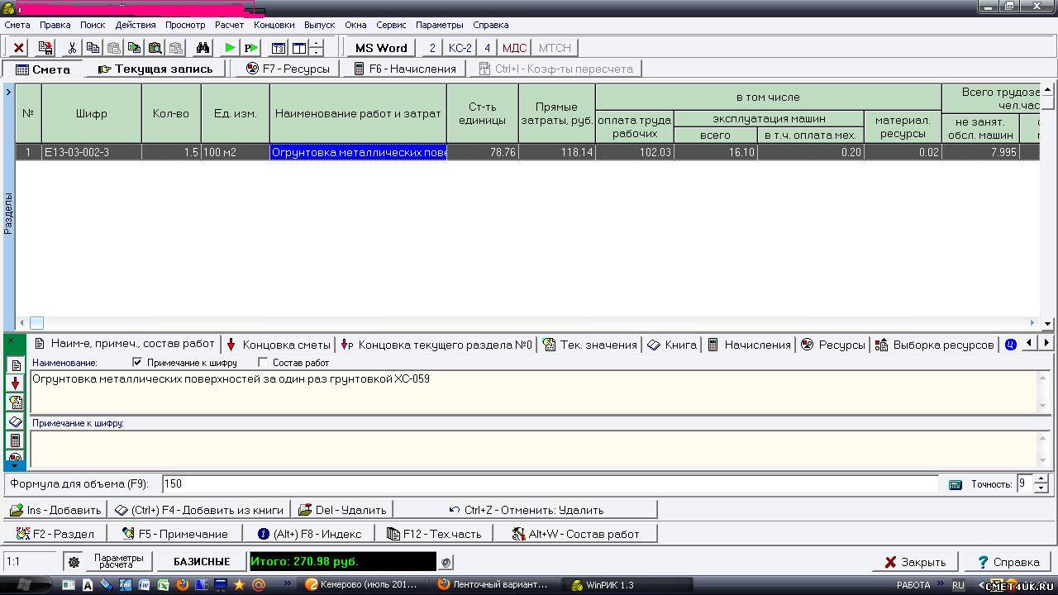This screenshot has height=595, width=1058.
Task: Select the Начисления bottom tab
Action: tap(750, 345)
